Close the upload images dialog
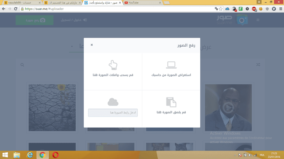Viewport: 284px width, 159px height. click(92, 45)
